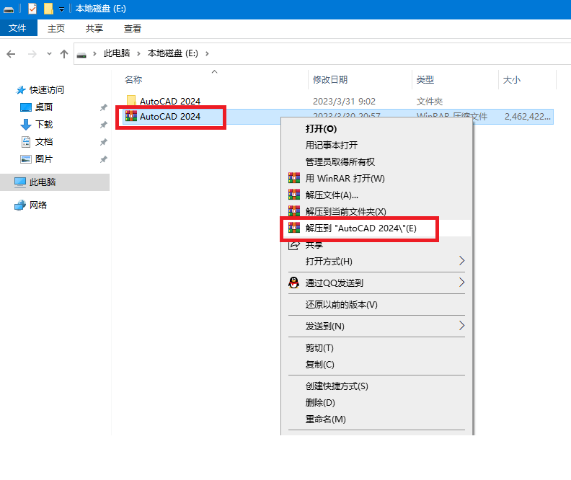571x480 pixels.
Task: Open the quick access toolbar customize dropdown
Action: point(61,9)
